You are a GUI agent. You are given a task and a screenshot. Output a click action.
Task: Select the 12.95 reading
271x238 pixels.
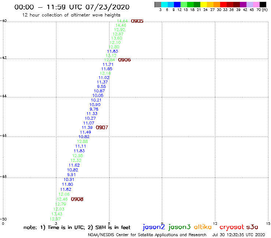pyautogui.click(x=78, y=156)
